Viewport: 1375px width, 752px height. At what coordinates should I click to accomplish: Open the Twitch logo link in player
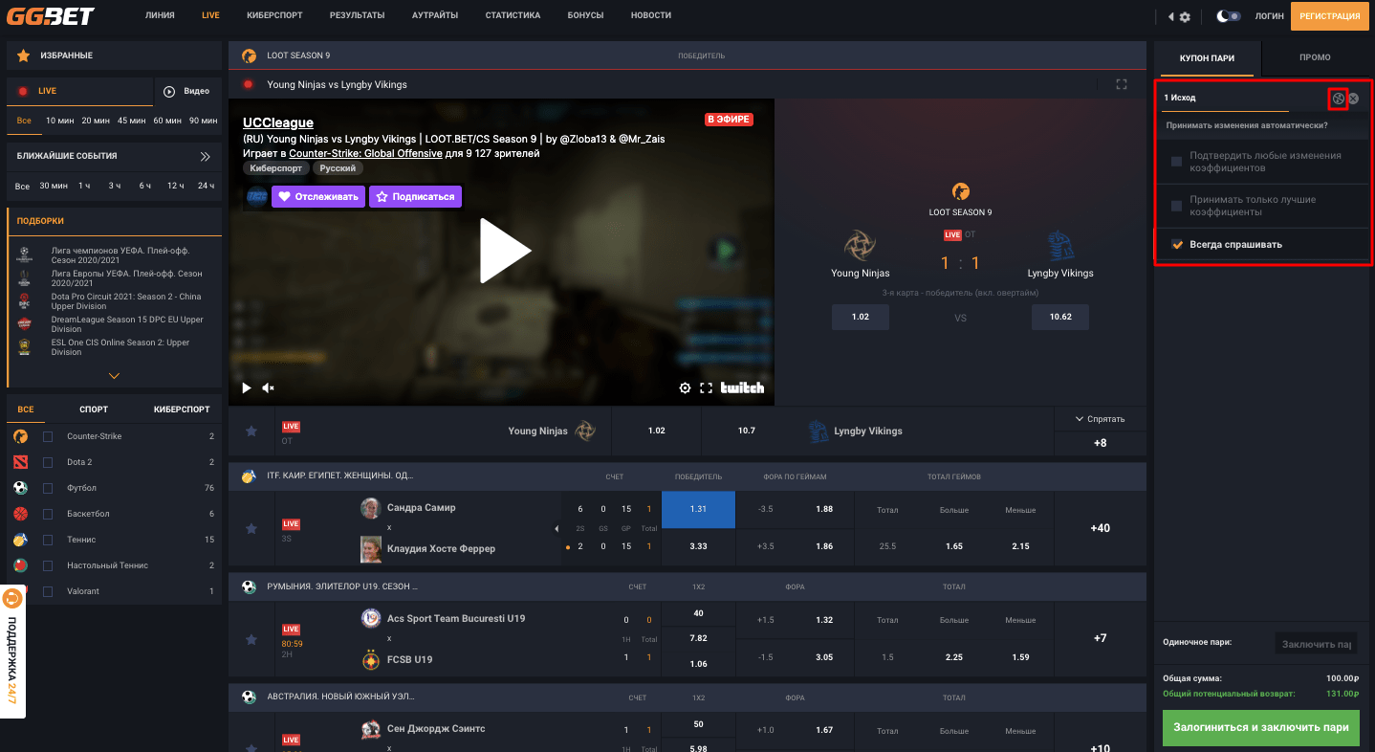pyautogui.click(x=743, y=387)
